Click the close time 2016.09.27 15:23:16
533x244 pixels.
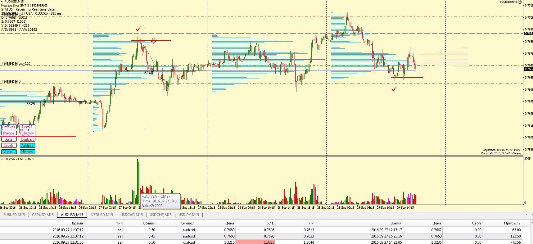pyautogui.click(x=386, y=236)
